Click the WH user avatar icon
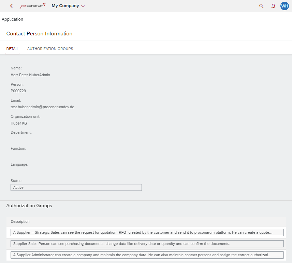The image size is (292, 263). (284, 6)
